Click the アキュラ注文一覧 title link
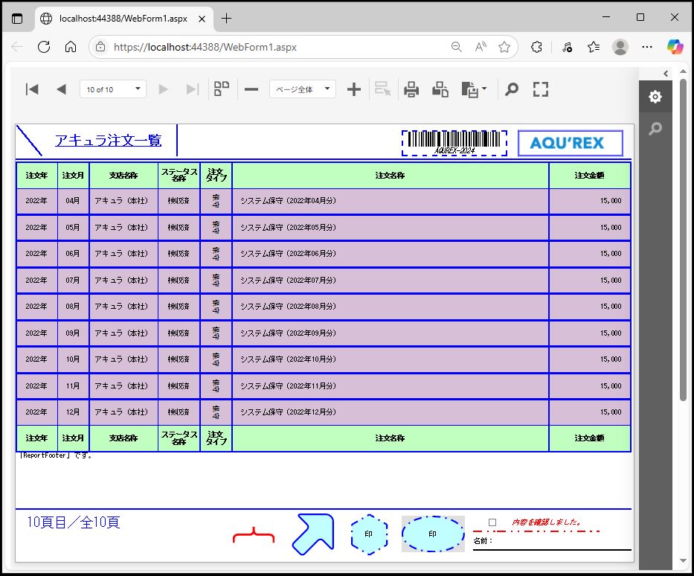Viewport: 694px width, 576px height. coord(108,141)
